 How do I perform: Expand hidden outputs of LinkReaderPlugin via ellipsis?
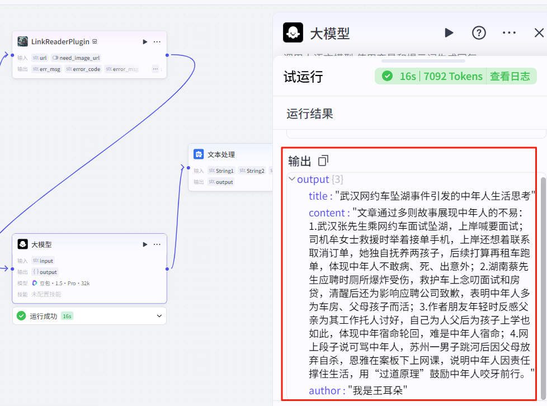[x=155, y=69]
